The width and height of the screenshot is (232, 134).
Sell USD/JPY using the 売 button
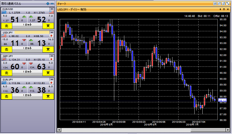coord(7,49)
